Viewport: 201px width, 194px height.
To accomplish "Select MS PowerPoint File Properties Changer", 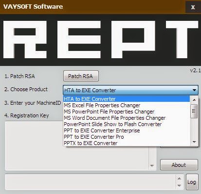I will click(x=127, y=112).
